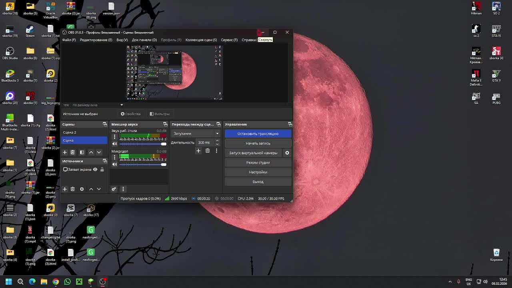Open the Док-панели (D) menu

[144, 40]
